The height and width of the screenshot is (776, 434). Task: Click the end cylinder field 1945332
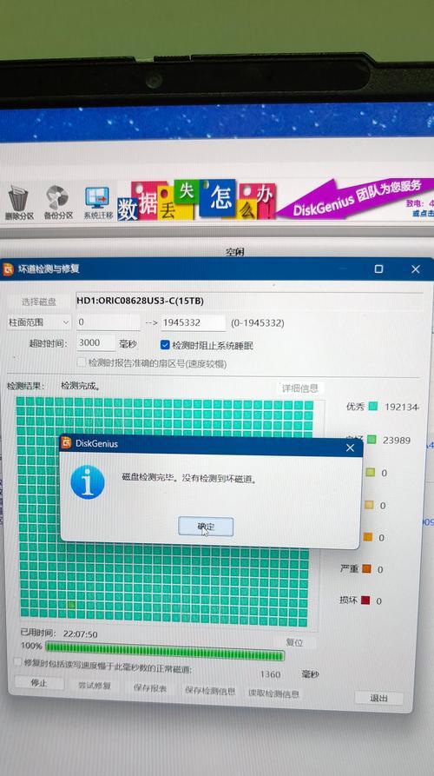pos(194,322)
